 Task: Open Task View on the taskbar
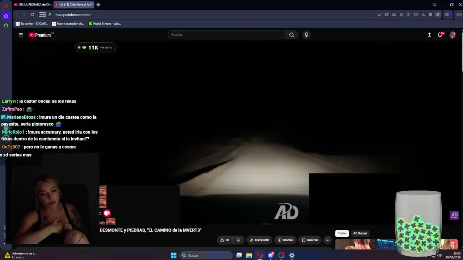tap(239, 255)
